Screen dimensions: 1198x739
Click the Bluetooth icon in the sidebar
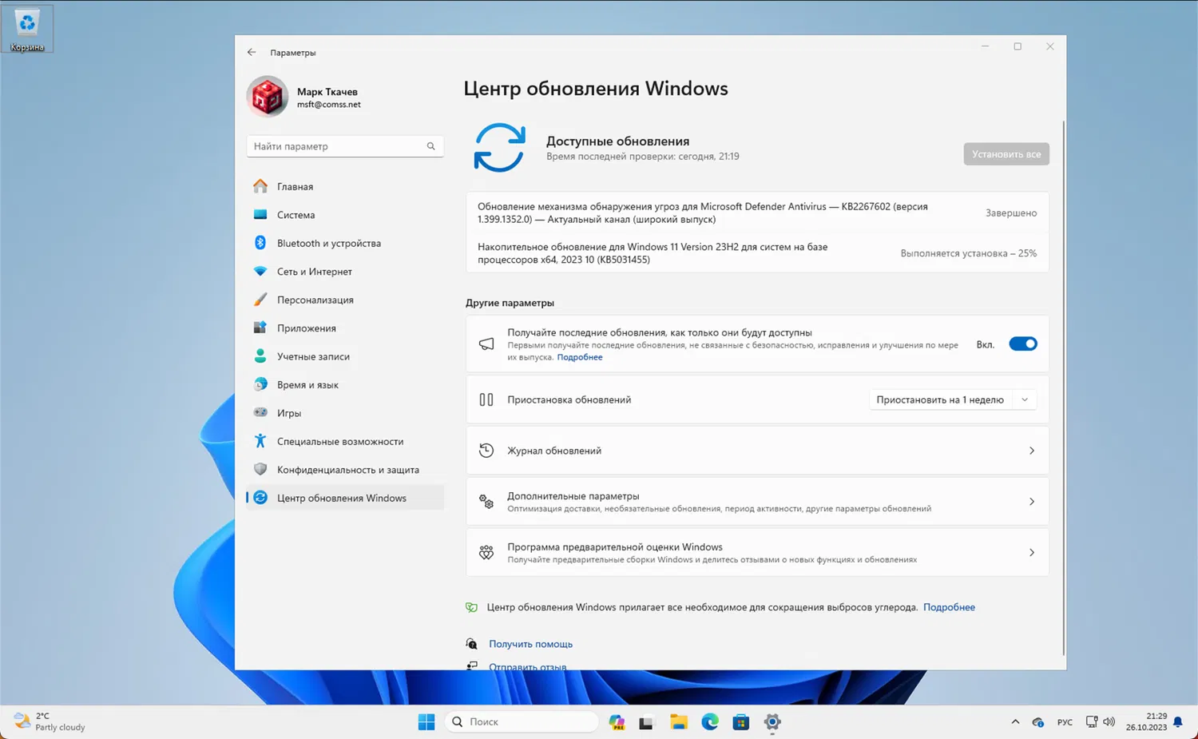pos(260,243)
